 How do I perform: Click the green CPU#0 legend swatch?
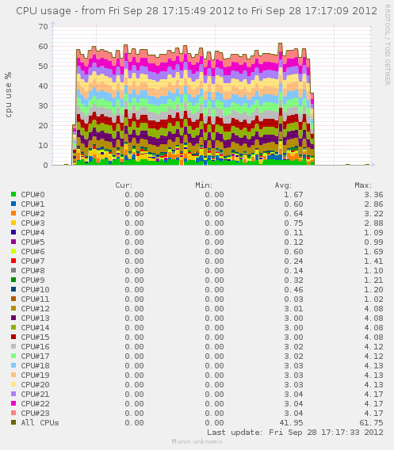click(13, 194)
